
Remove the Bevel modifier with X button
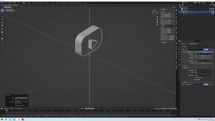(211, 49)
